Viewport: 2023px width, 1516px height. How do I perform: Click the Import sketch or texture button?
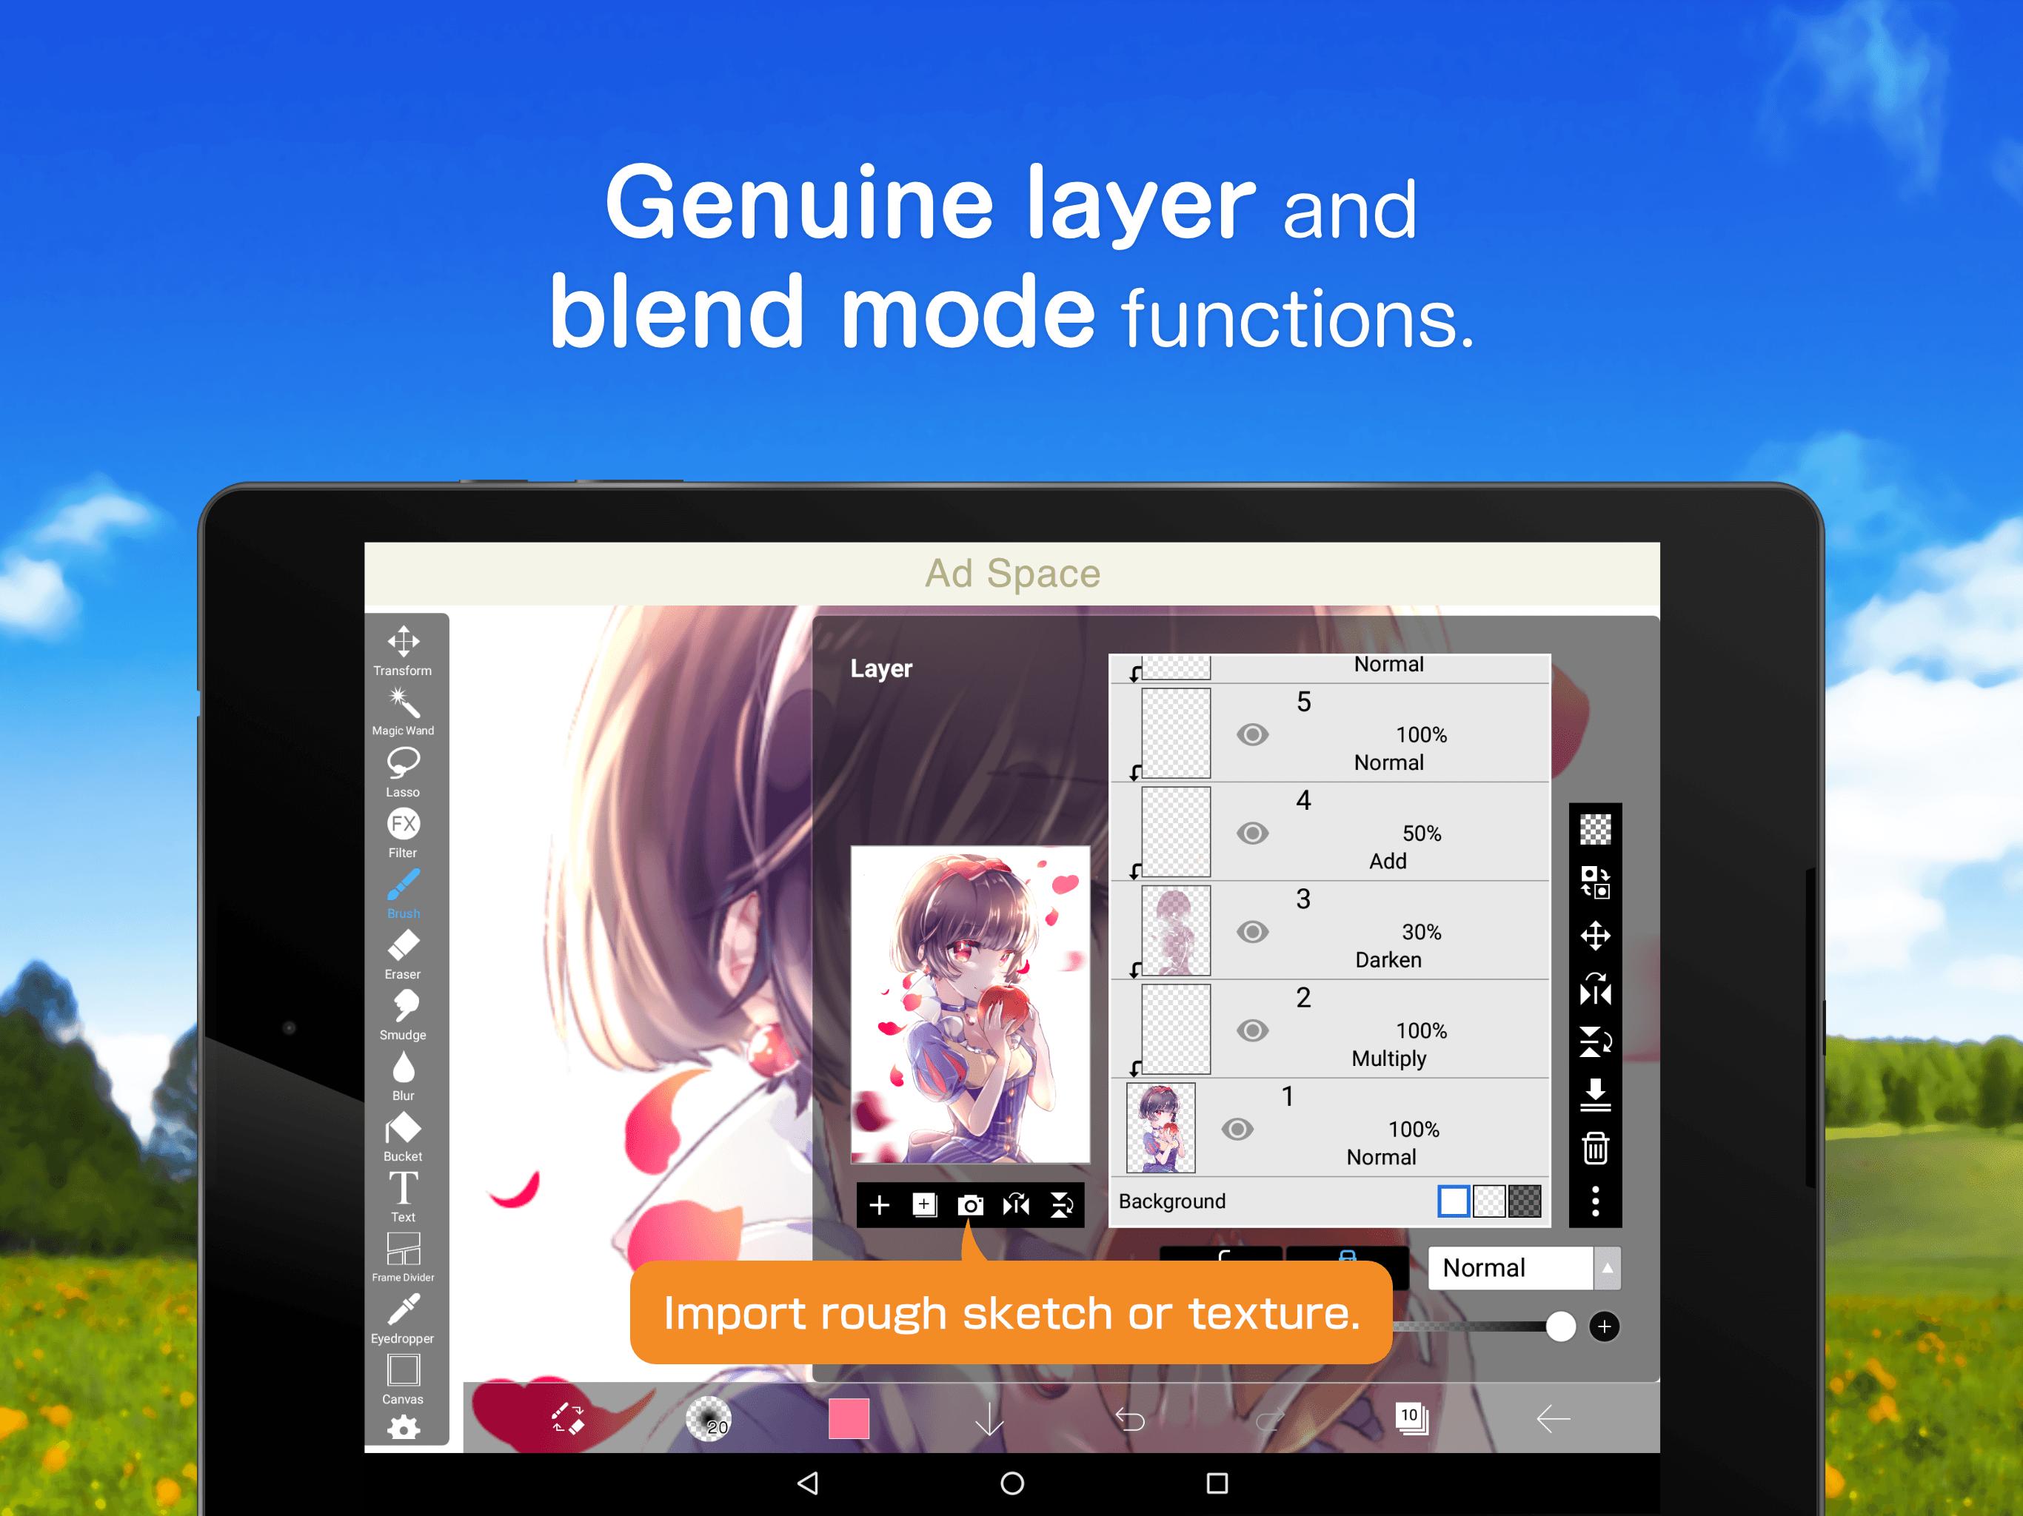[970, 1202]
